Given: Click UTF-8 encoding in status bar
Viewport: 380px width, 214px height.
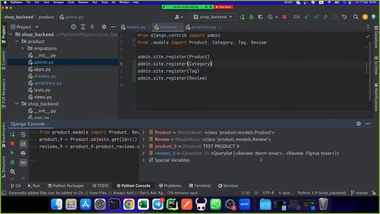Looking at the screenshot, I should pyautogui.click(x=268, y=193).
